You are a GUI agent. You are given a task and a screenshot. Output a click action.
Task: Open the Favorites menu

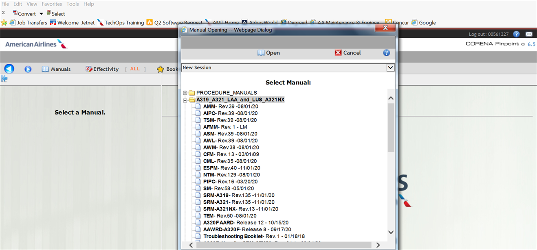pyautogui.click(x=52, y=4)
